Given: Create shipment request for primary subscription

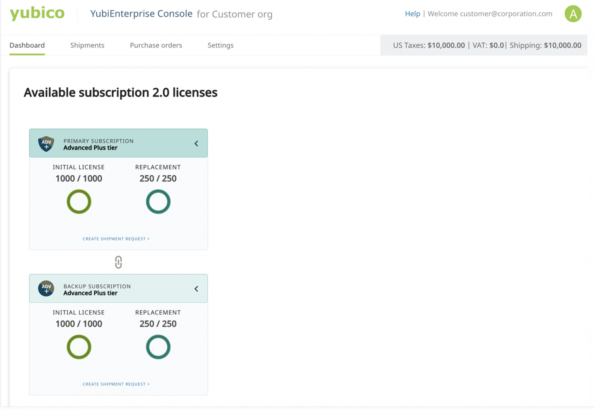Looking at the screenshot, I should pyautogui.click(x=116, y=239).
